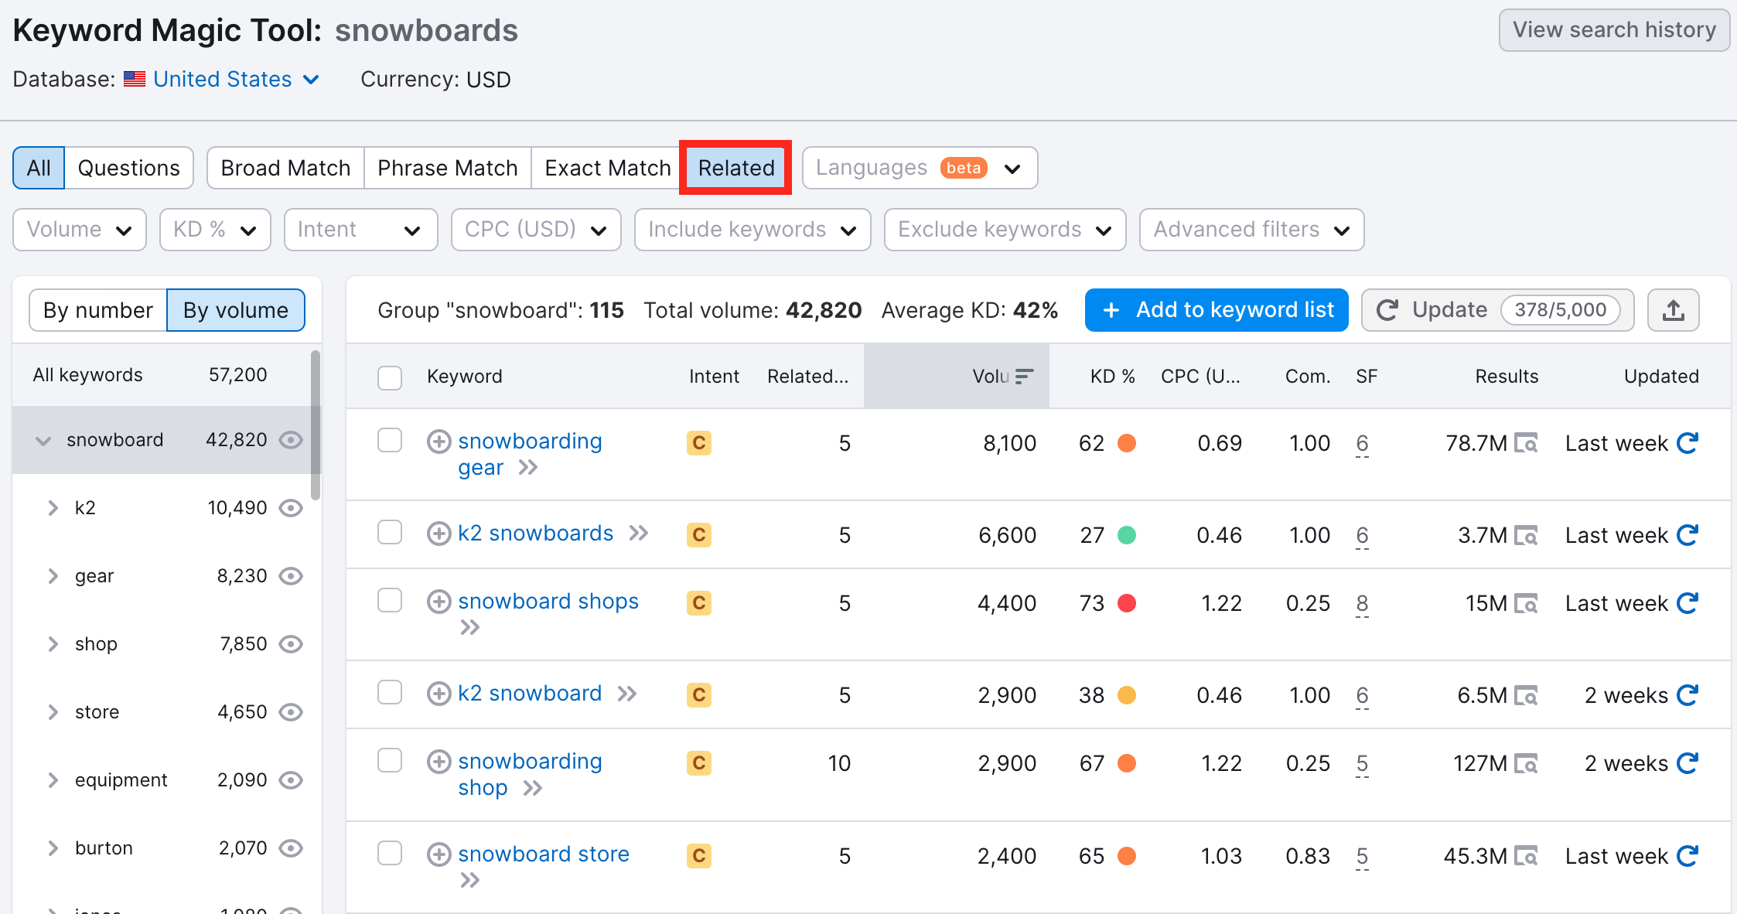
Task: View SERP for snowboard shops 15M results
Action: click(x=1526, y=604)
